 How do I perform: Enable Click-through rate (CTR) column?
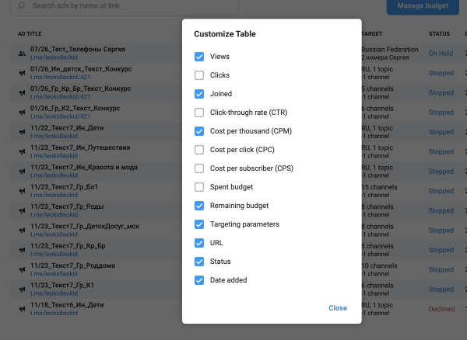click(x=199, y=113)
